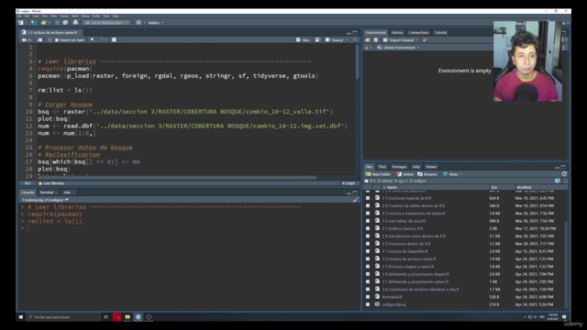Check the box for 2 3 Funciones basicas de R.R
The height and width of the screenshot is (330, 587).
pos(368,198)
